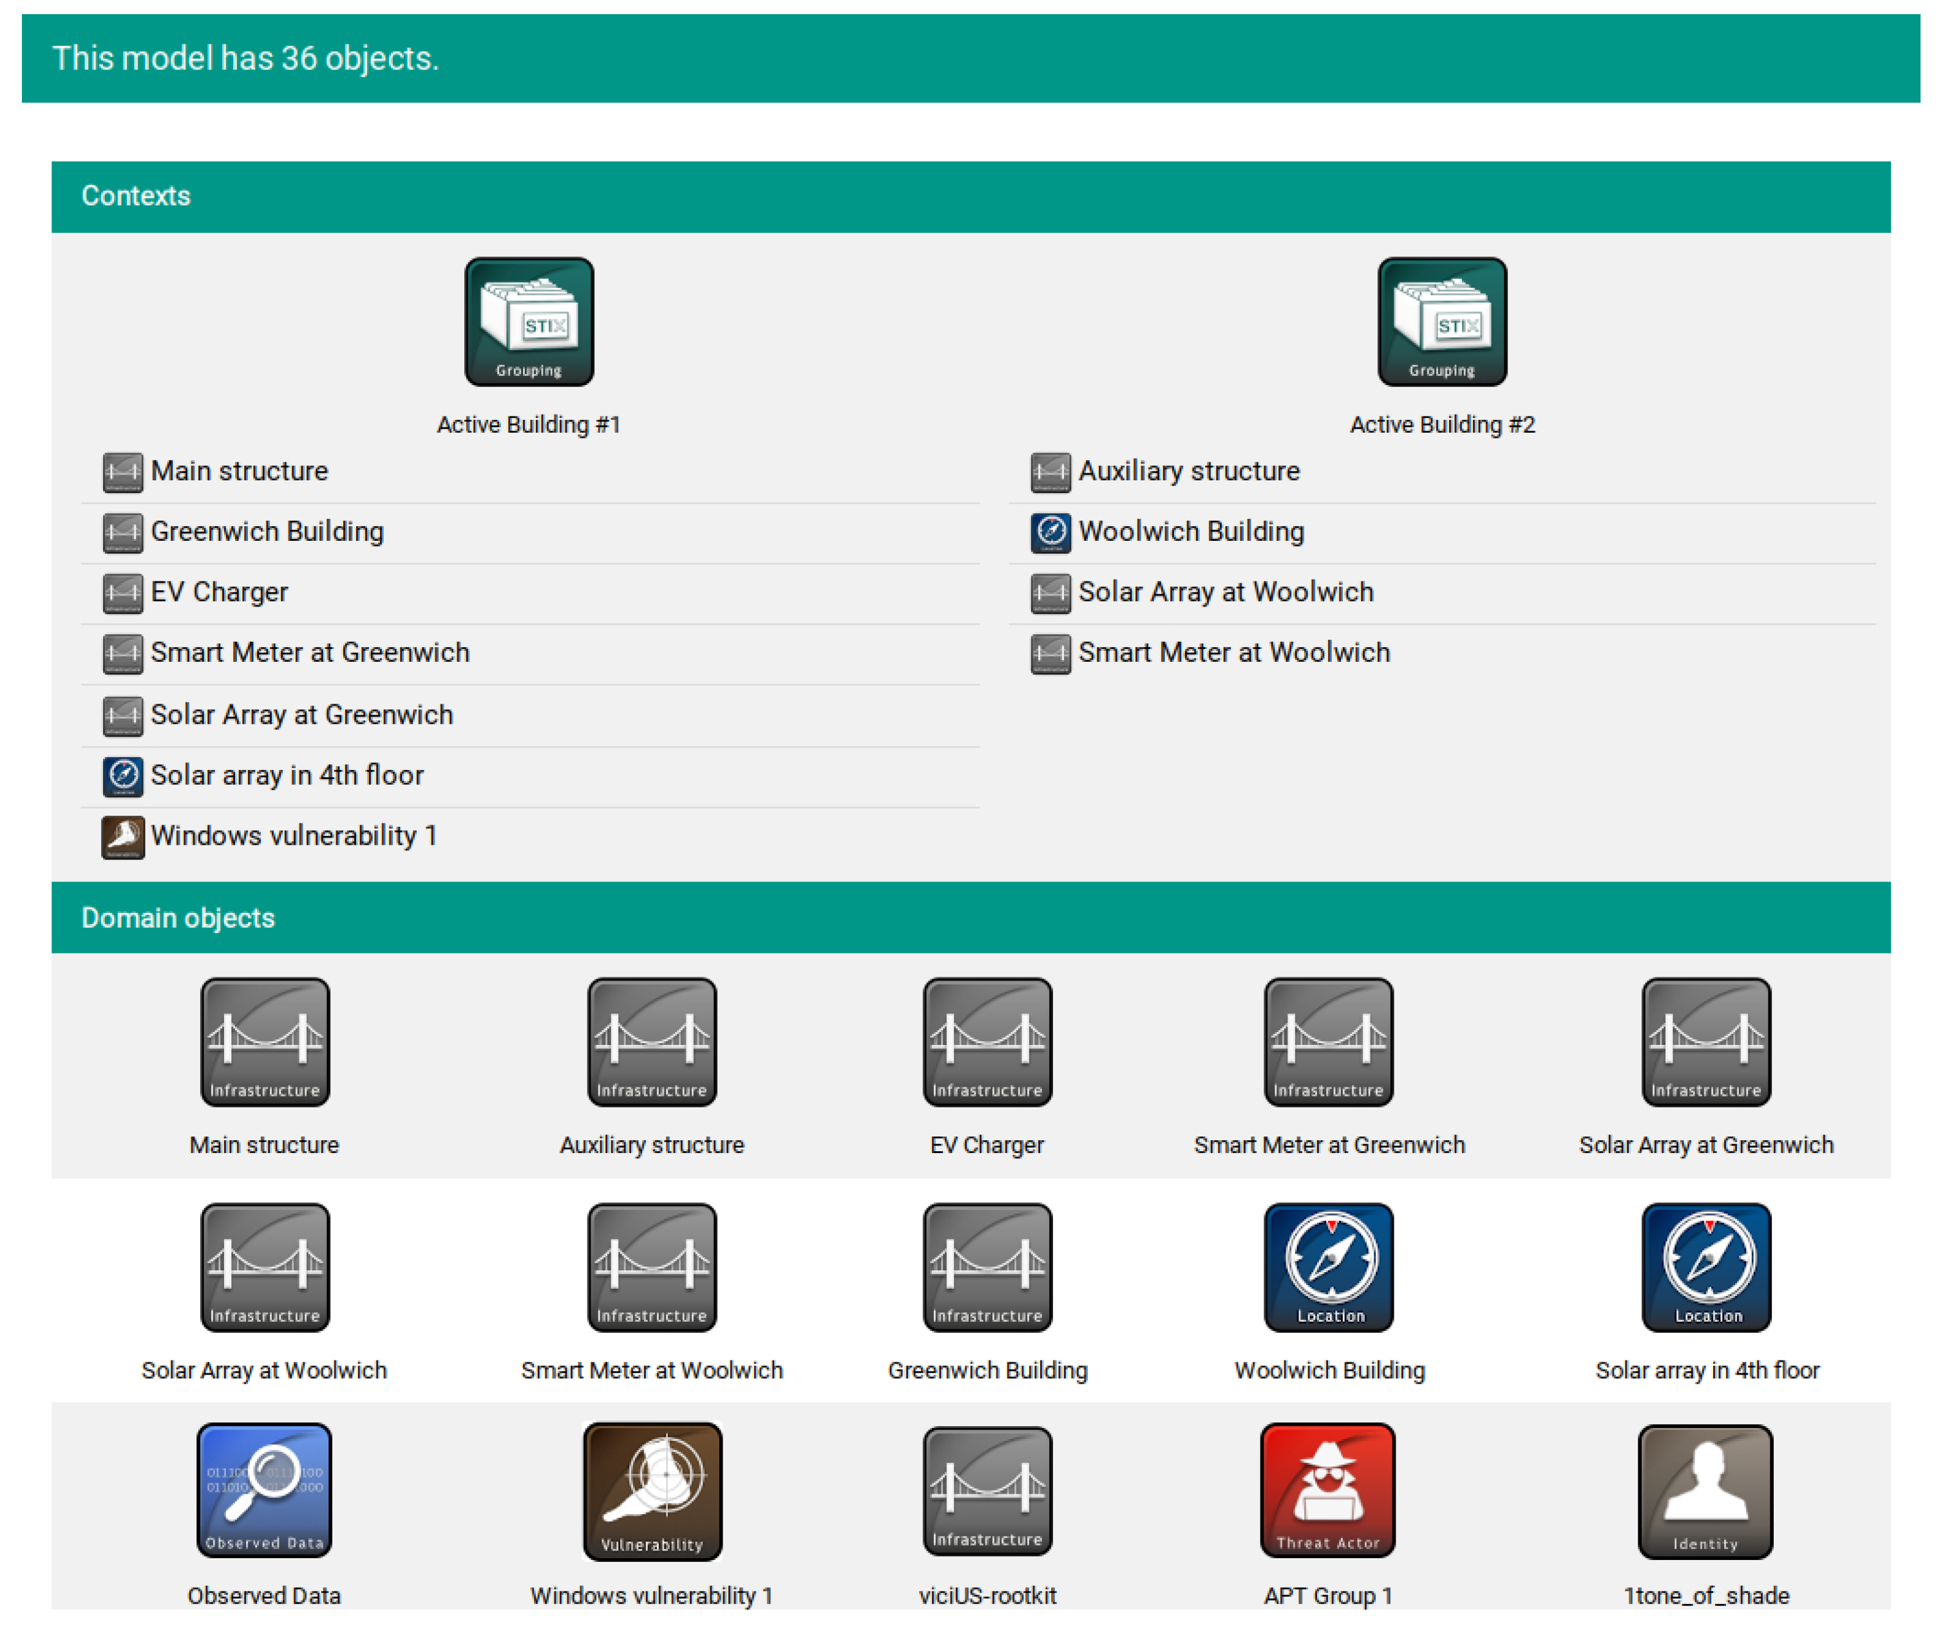Click the Contexts section header

(137, 196)
